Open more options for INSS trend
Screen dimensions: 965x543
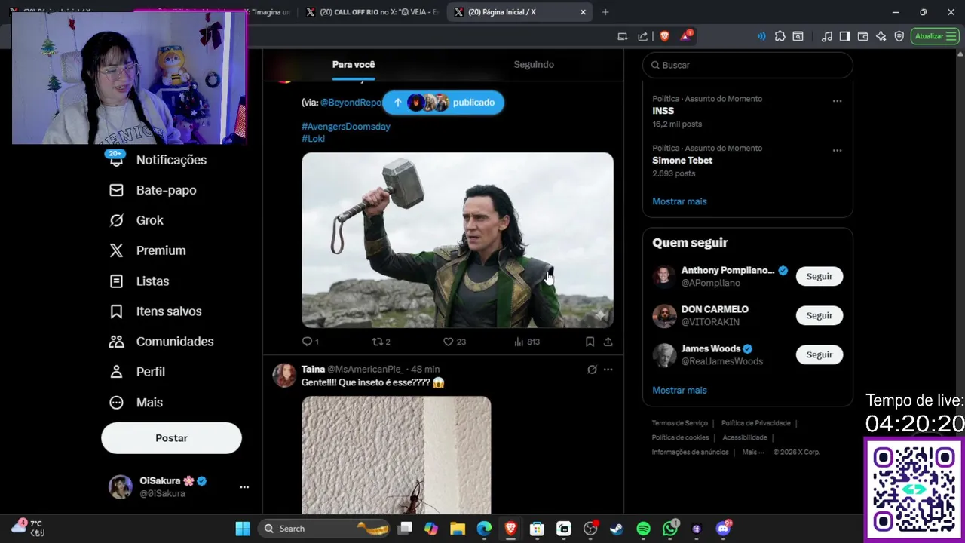837,100
